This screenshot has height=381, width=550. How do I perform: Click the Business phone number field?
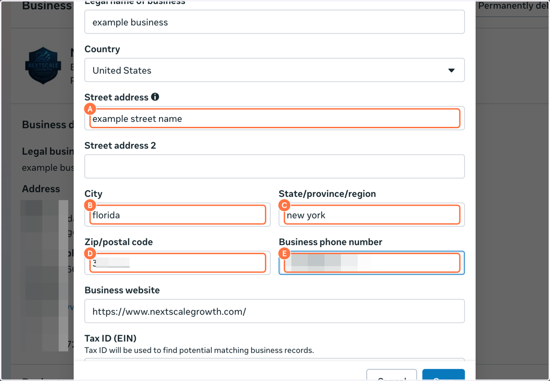pos(372,263)
